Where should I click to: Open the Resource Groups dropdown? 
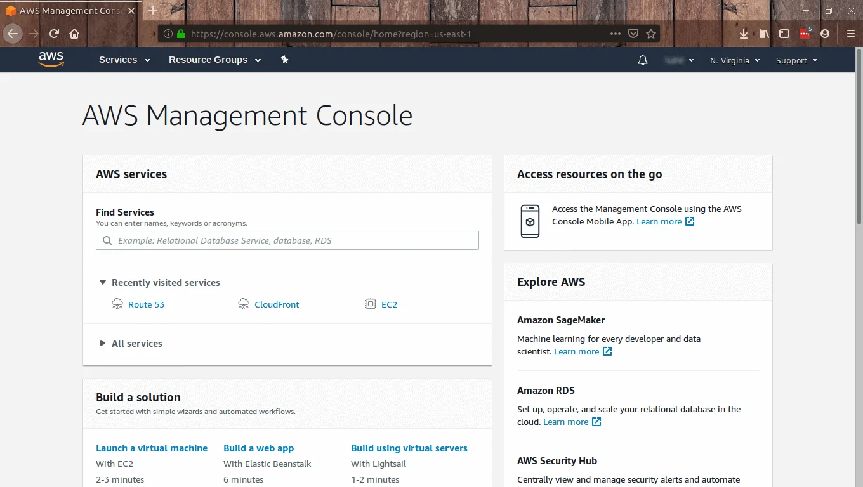214,60
